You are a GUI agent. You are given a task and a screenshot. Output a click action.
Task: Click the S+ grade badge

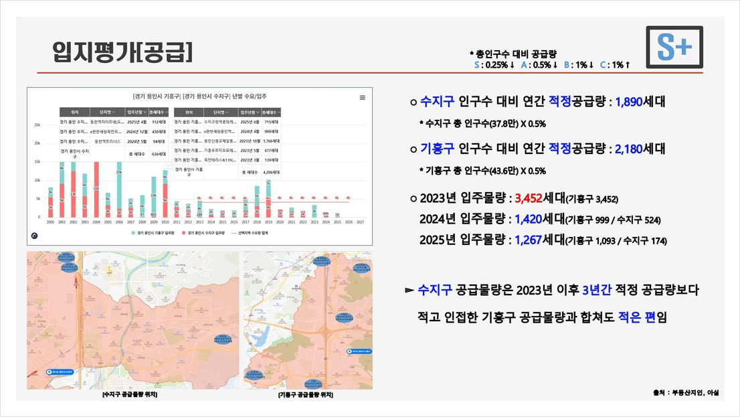[674, 48]
